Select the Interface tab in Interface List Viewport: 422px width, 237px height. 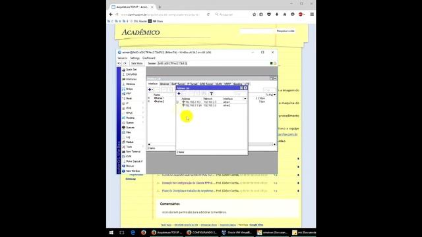pos(153,84)
